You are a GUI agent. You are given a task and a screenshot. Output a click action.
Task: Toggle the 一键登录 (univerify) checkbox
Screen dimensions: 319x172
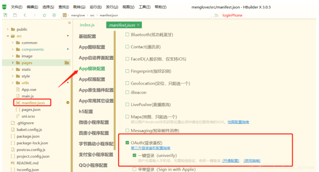[x=134, y=155]
